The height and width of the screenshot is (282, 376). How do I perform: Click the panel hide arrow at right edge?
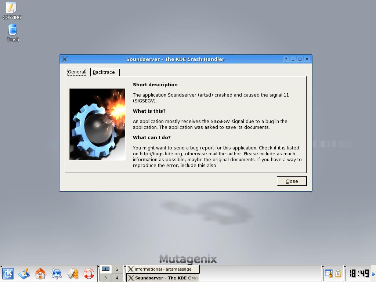tap(373, 274)
